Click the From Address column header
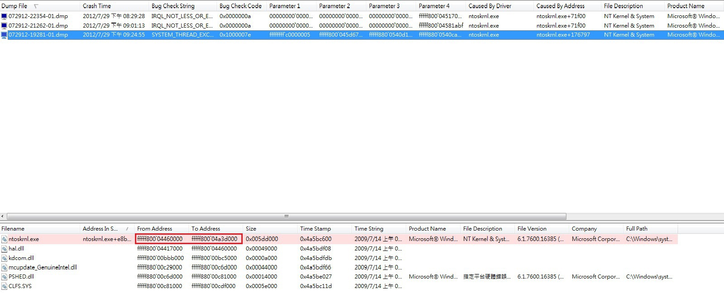Screen dimensions: 724x293 (x=162, y=229)
